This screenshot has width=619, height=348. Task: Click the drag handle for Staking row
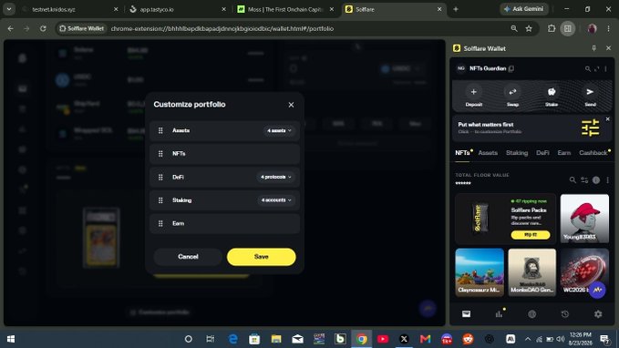coord(160,200)
